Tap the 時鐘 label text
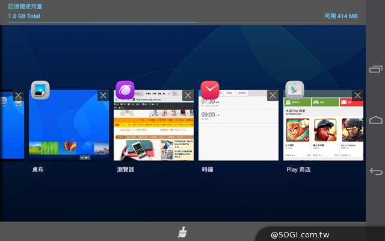385x241 pixels. 209,170
